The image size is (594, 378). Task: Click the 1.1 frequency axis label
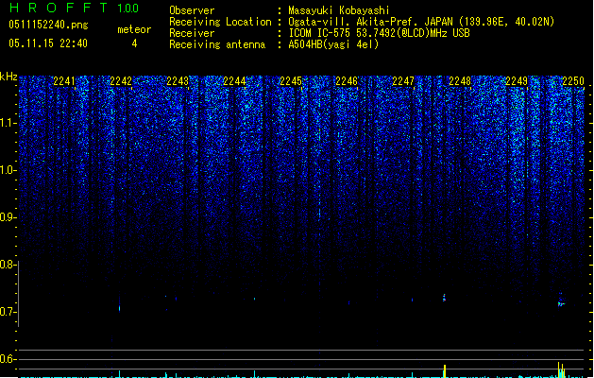8,123
